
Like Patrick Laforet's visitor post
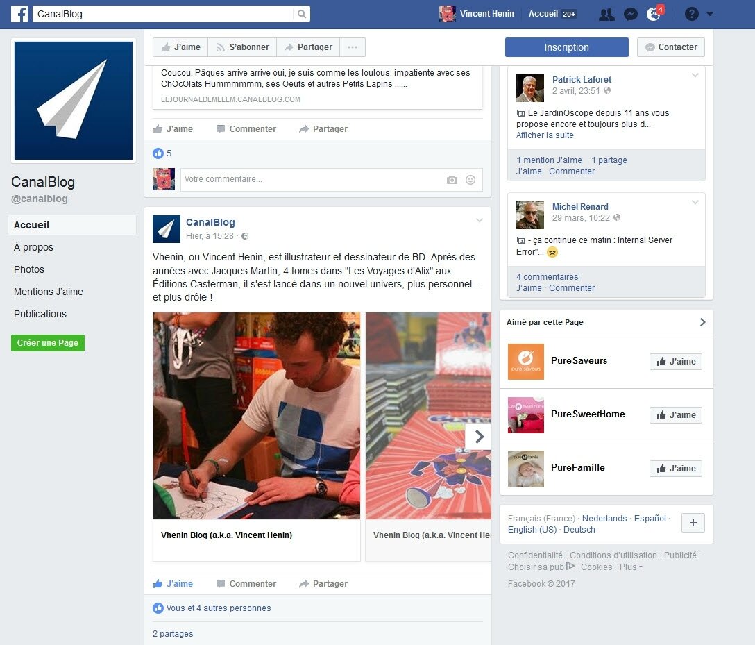click(529, 171)
